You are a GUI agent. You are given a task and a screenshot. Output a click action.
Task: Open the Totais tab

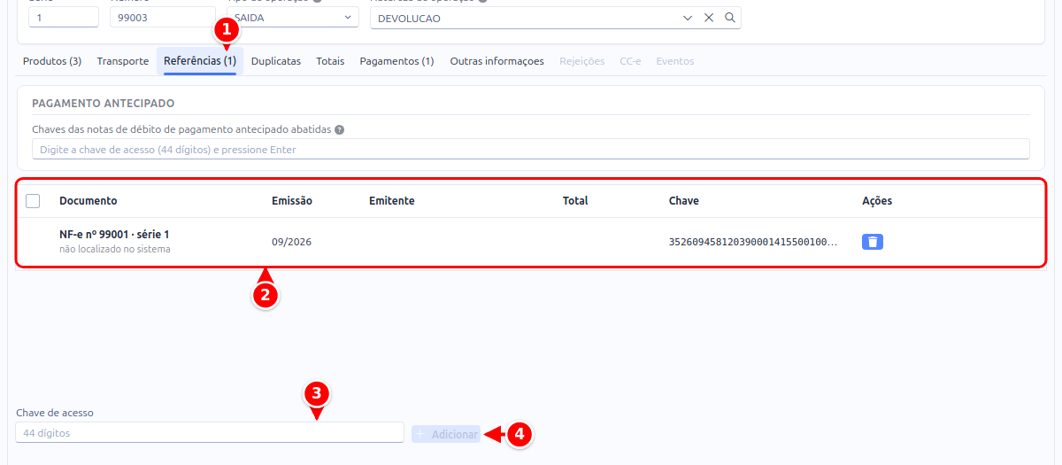pos(330,61)
